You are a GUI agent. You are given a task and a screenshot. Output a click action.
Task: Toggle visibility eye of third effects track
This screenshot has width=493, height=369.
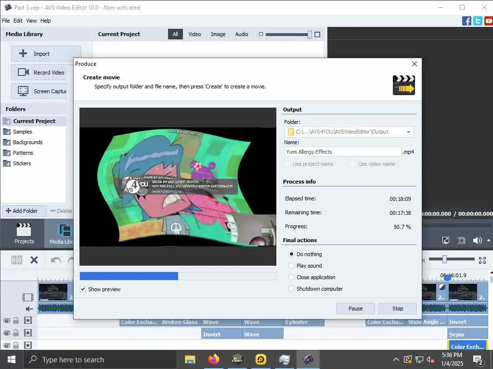point(7,345)
